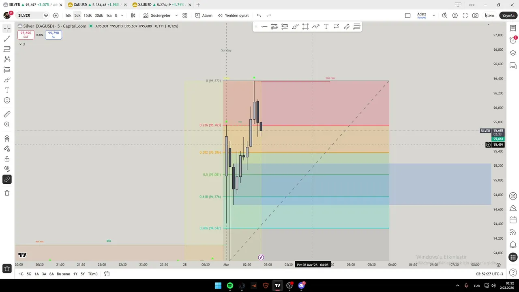Open the Fibonacci tools in left toolbar

(7, 49)
